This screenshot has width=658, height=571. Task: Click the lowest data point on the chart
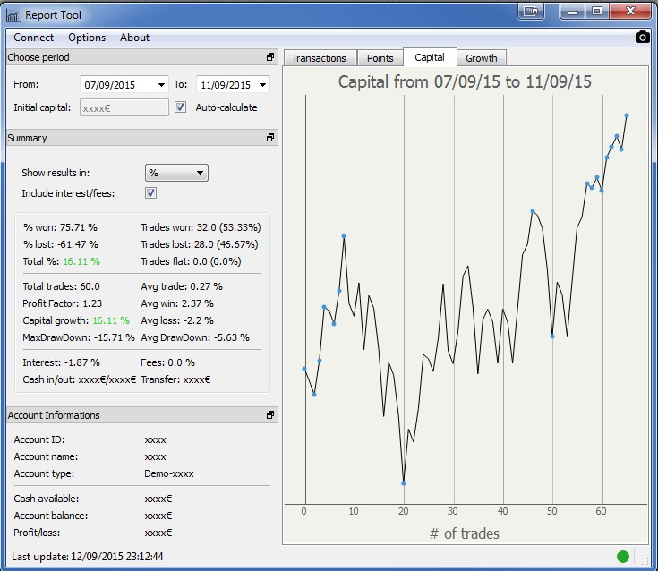click(x=404, y=483)
